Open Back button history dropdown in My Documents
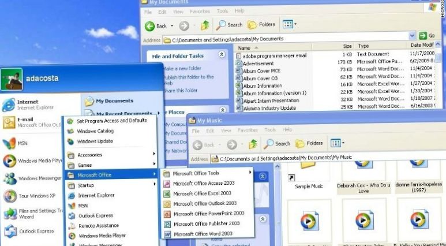This screenshot has width=446, height=246. click(172, 26)
